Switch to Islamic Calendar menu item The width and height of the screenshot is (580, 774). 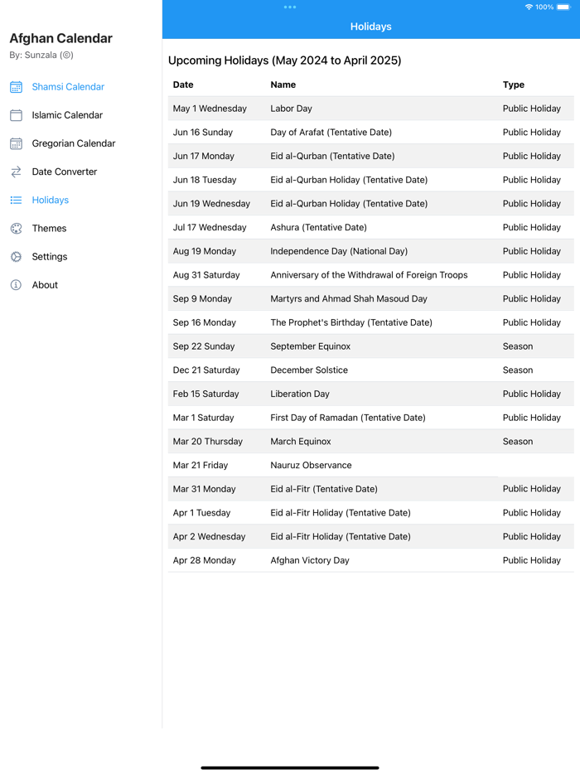pyautogui.click(x=67, y=115)
